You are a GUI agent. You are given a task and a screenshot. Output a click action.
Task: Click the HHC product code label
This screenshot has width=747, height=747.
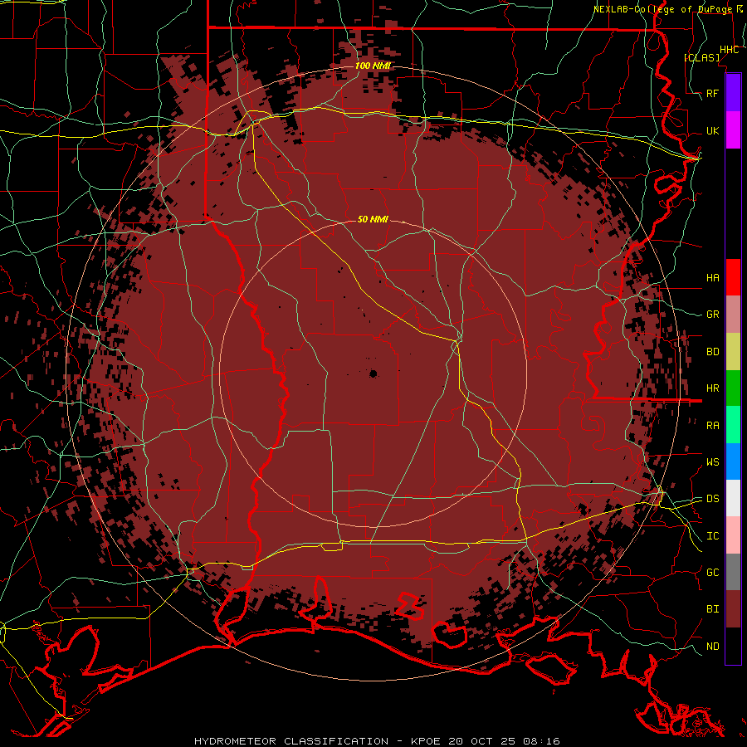click(729, 50)
